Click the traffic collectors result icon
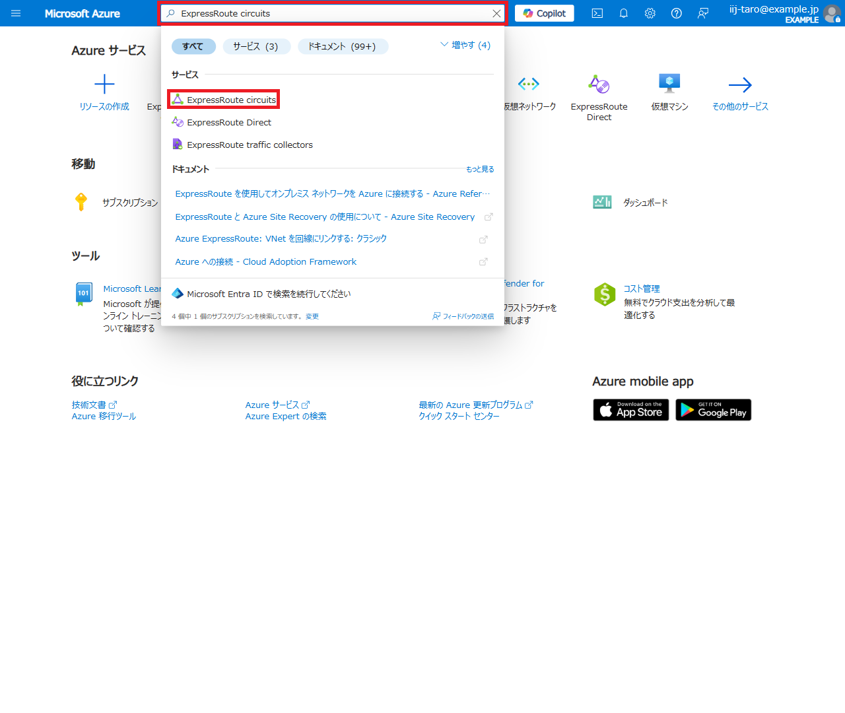The image size is (845, 713). 177,144
